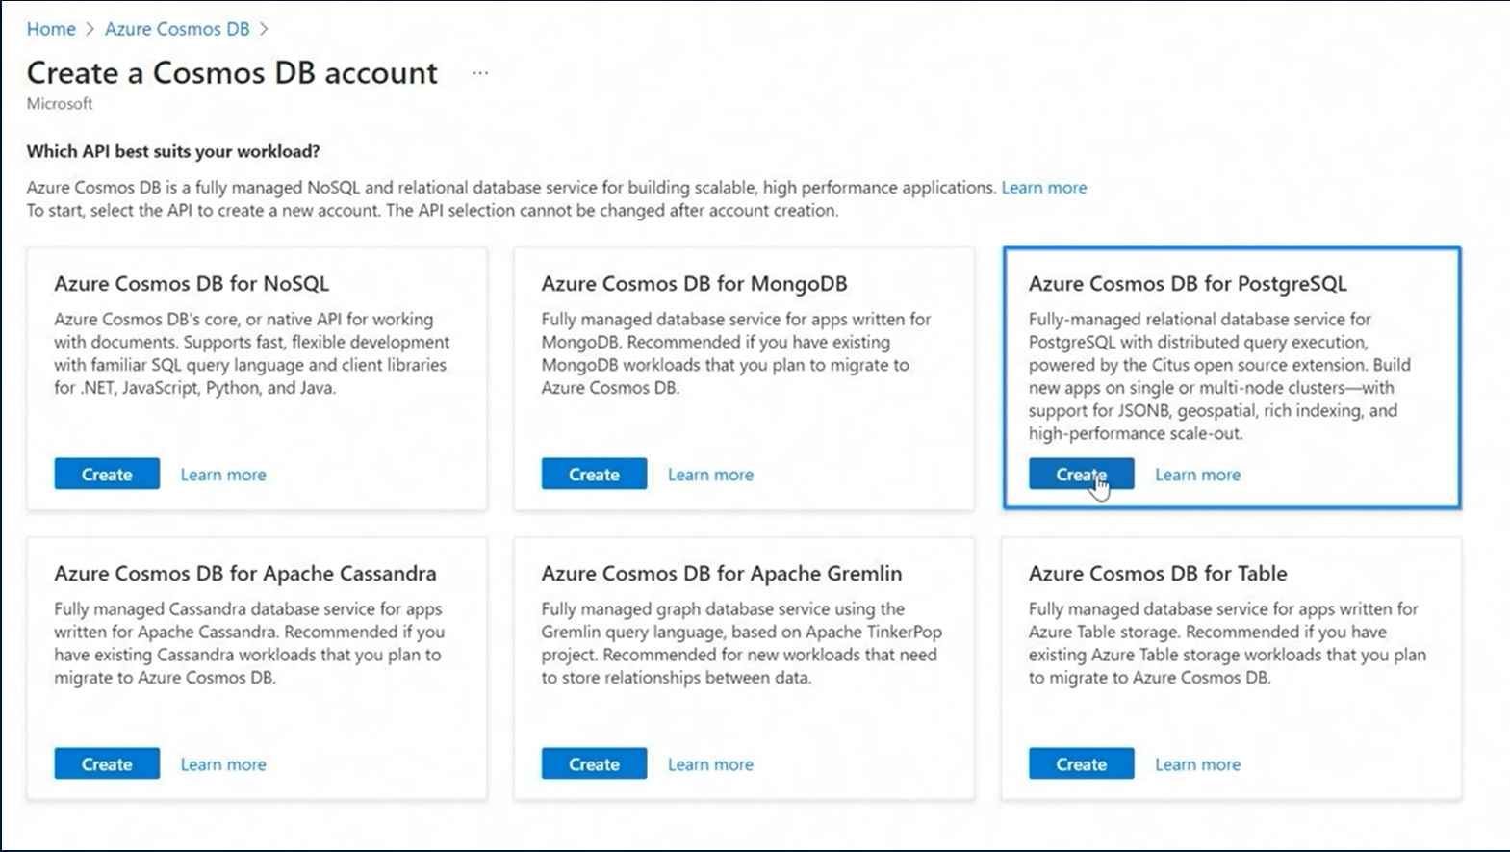Create an Azure Cosmos DB for Apache Gremlin account
This screenshot has width=1510, height=852.
594,763
